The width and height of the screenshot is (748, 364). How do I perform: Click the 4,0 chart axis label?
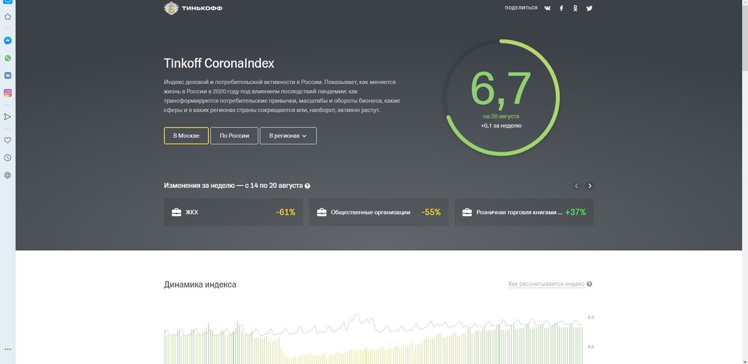590,347
